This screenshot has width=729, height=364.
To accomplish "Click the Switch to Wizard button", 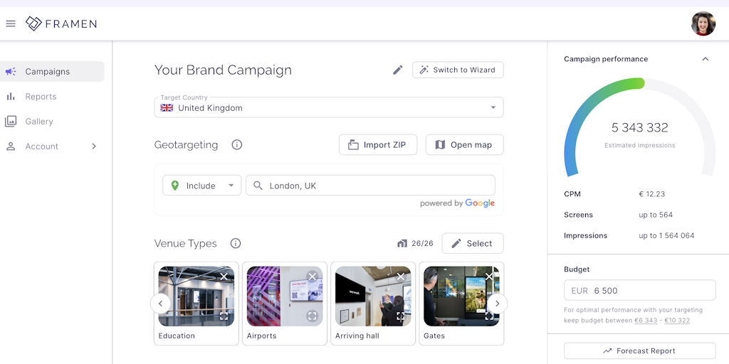I will [x=458, y=70].
